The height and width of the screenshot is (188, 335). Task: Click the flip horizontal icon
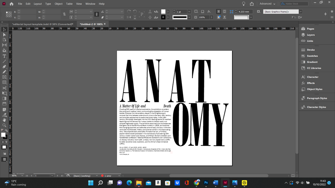click(x=129, y=17)
